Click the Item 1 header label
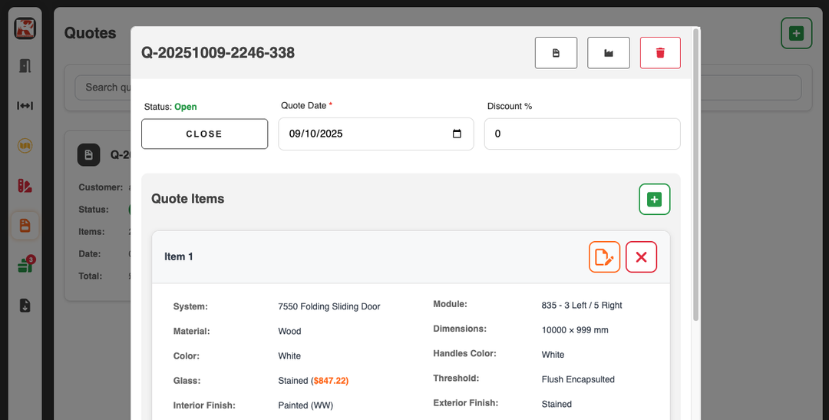Screen dimensions: 829x420 point(179,256)
